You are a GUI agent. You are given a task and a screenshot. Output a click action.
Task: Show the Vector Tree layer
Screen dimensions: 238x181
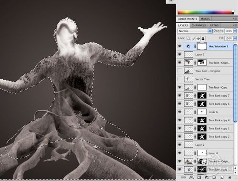[180, 79]
